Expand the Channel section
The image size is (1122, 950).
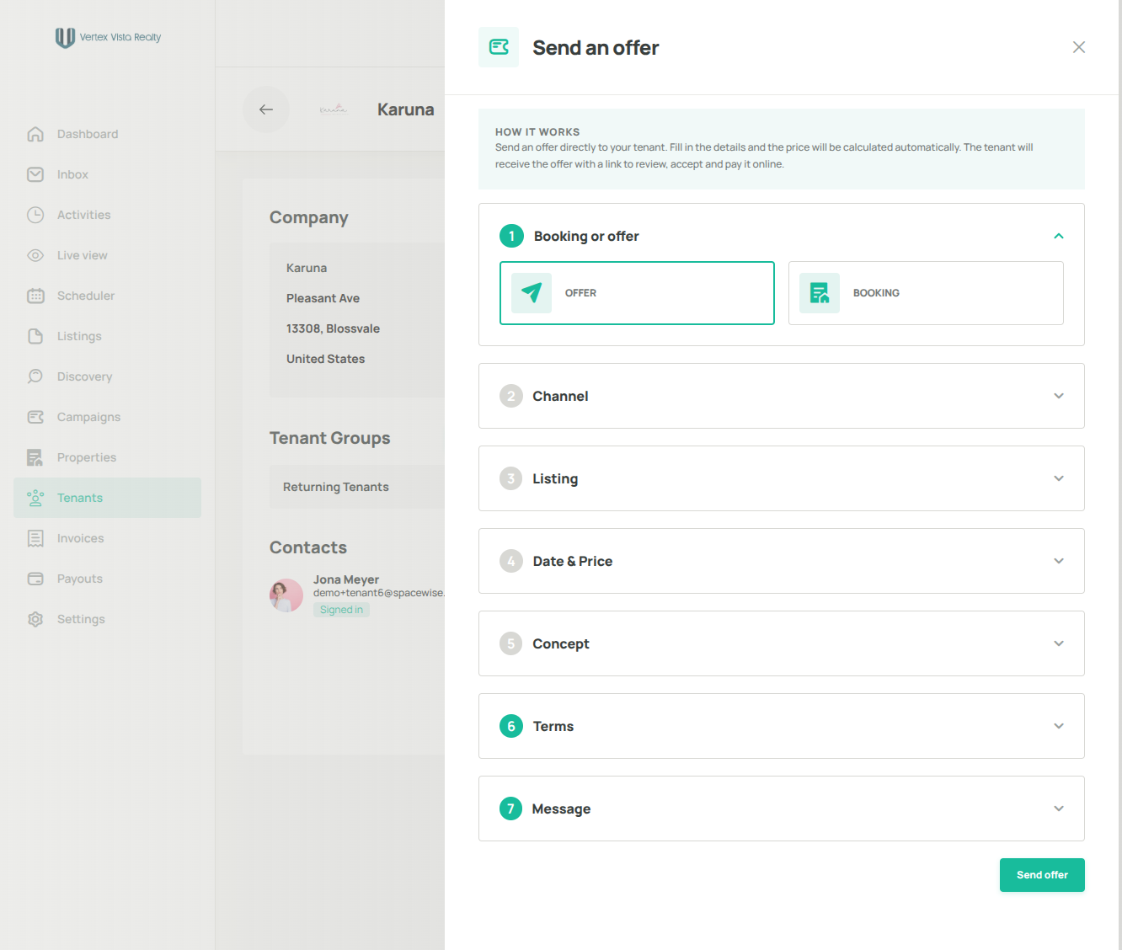(x=782, y=396)
